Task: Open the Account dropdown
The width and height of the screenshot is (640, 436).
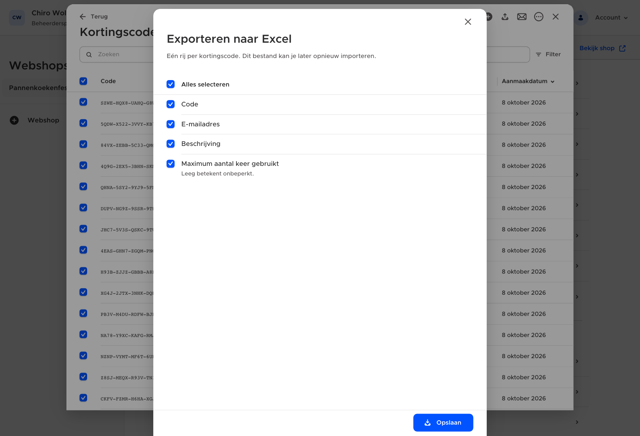Action: (x=612, y=18)
